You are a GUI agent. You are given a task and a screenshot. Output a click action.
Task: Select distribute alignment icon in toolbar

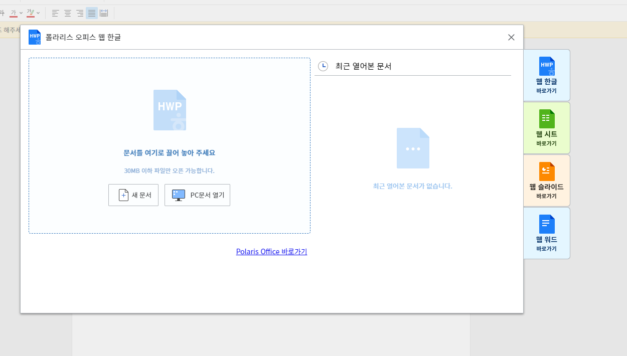point(104,13)
